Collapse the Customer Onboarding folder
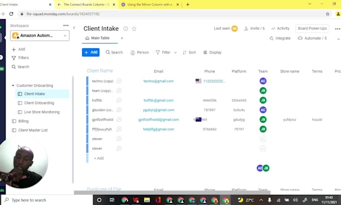 coord(13,85)
